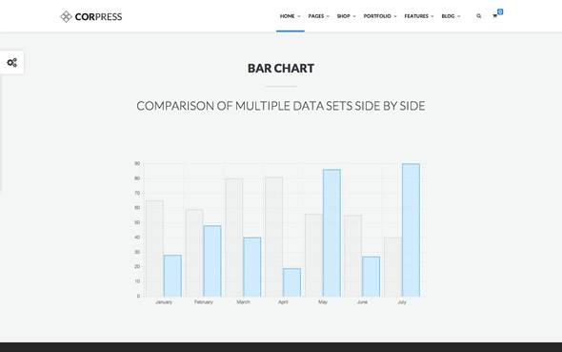Viewport: 562px width, 352px height.
Task: Open the search icon in header
Action: (x=478, y=16)
